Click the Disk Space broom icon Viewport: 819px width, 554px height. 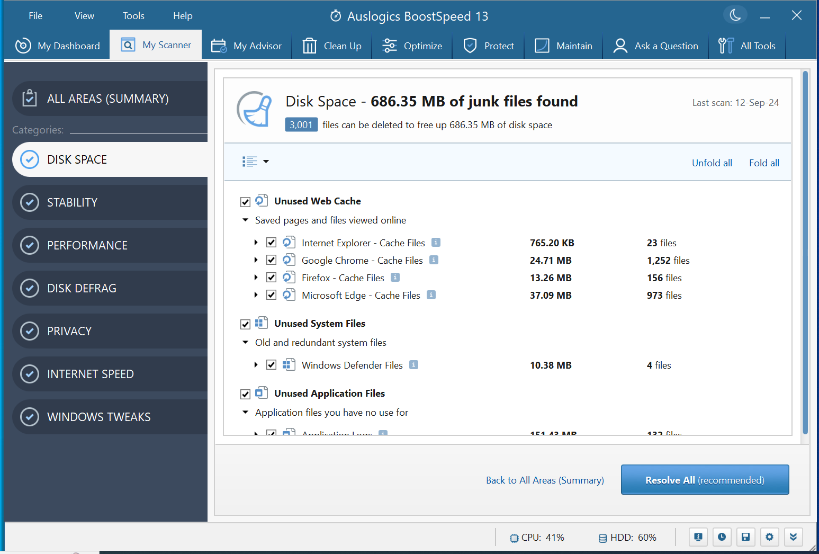pos(255,109)
